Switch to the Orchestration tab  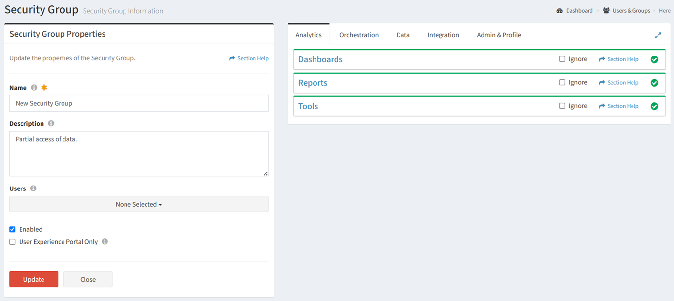pyautogui.click(x=359, y=35)
